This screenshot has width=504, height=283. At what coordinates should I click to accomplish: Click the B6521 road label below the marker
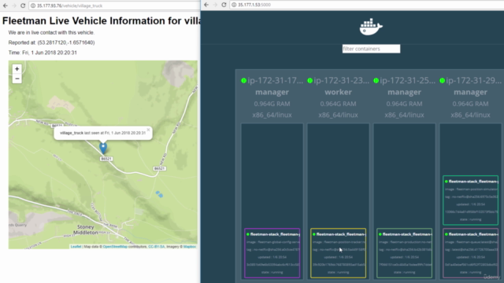106,159
